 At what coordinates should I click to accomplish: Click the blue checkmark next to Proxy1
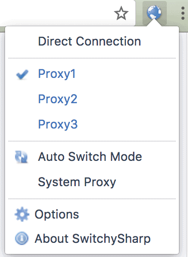[22, 74]
